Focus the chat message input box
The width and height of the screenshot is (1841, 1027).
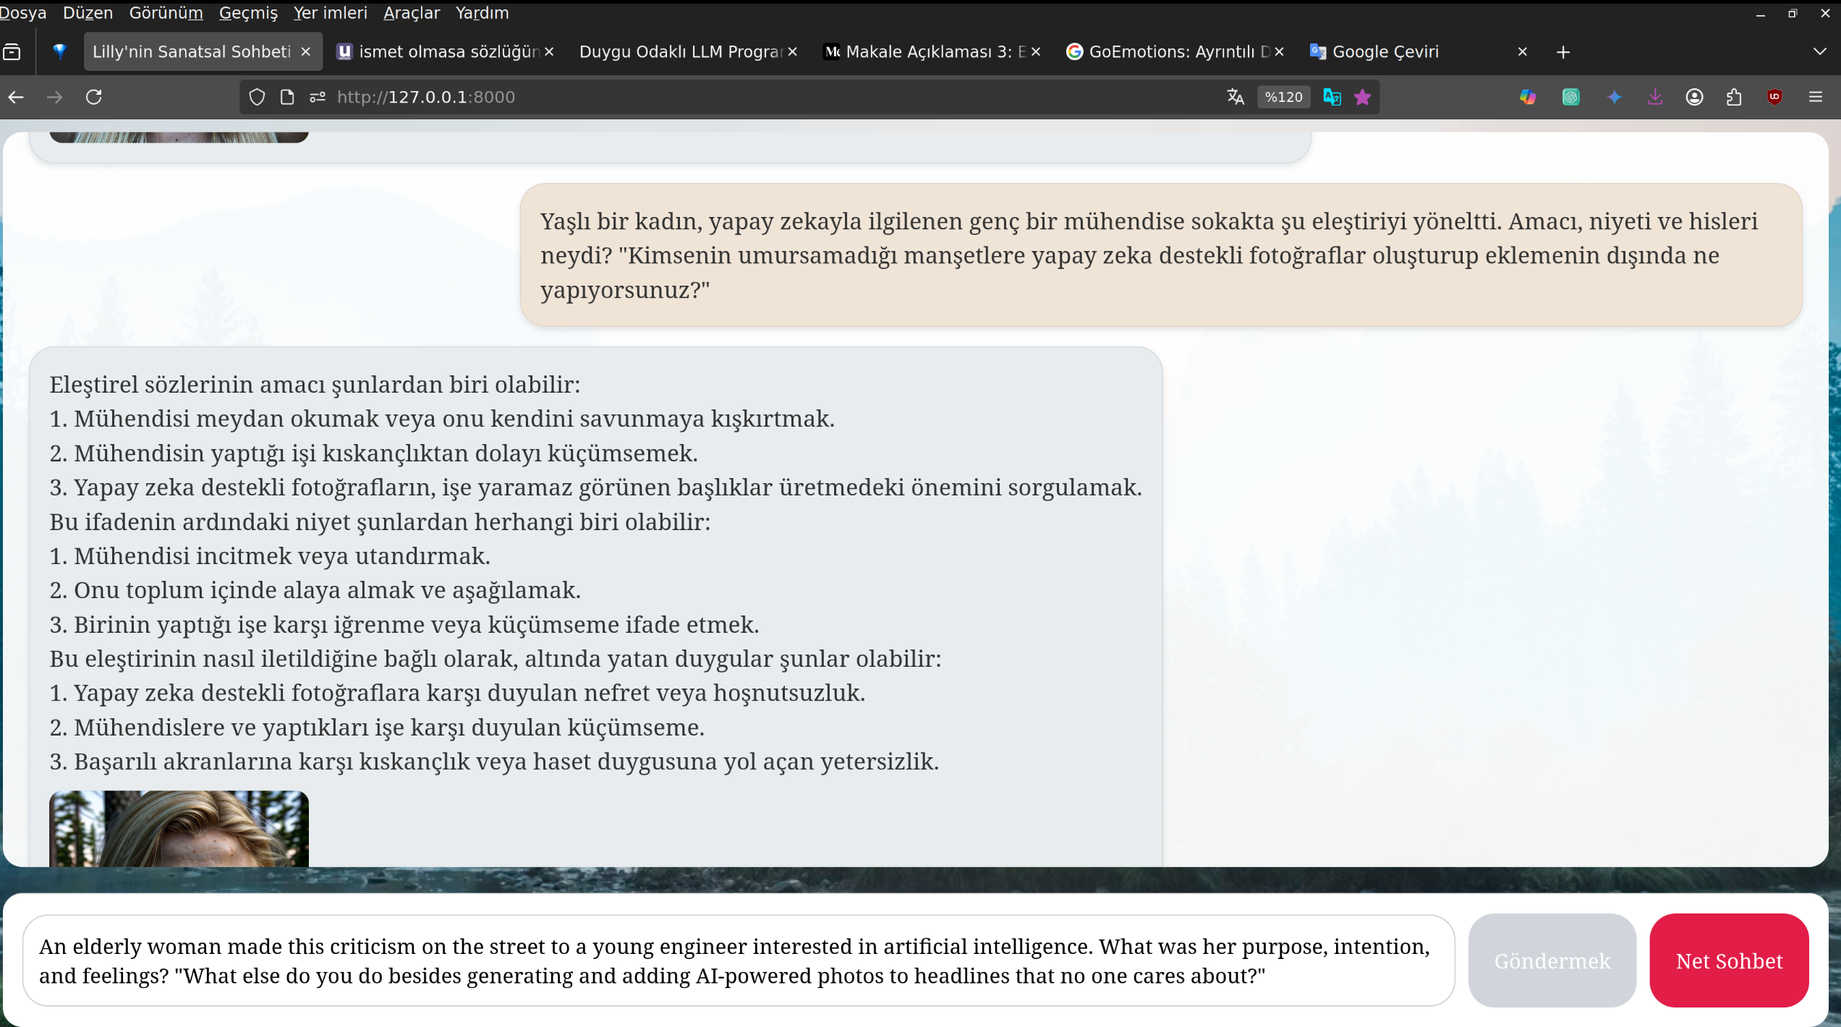(x=739, y=960)
